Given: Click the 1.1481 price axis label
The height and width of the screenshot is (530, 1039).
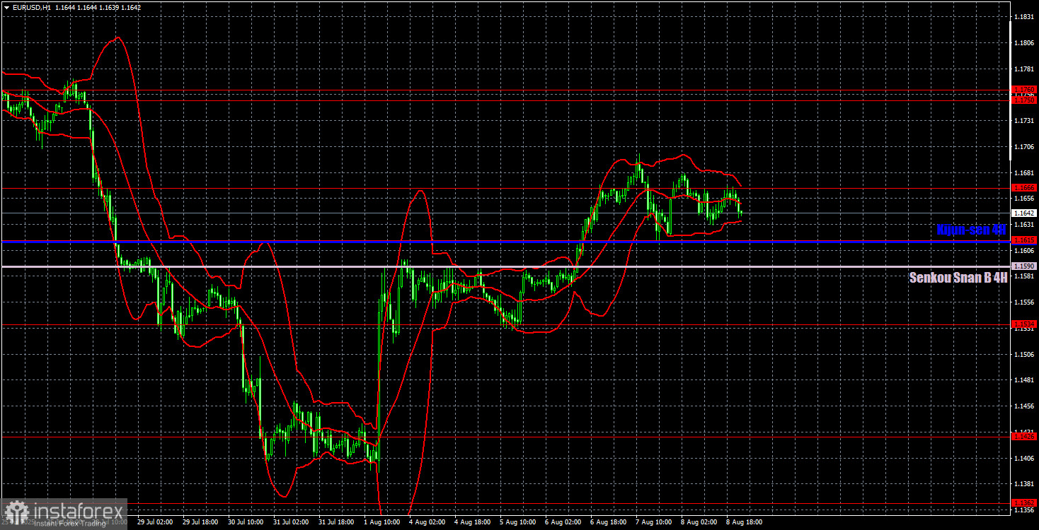Looking at the screenshot, I should [1024, 381].
